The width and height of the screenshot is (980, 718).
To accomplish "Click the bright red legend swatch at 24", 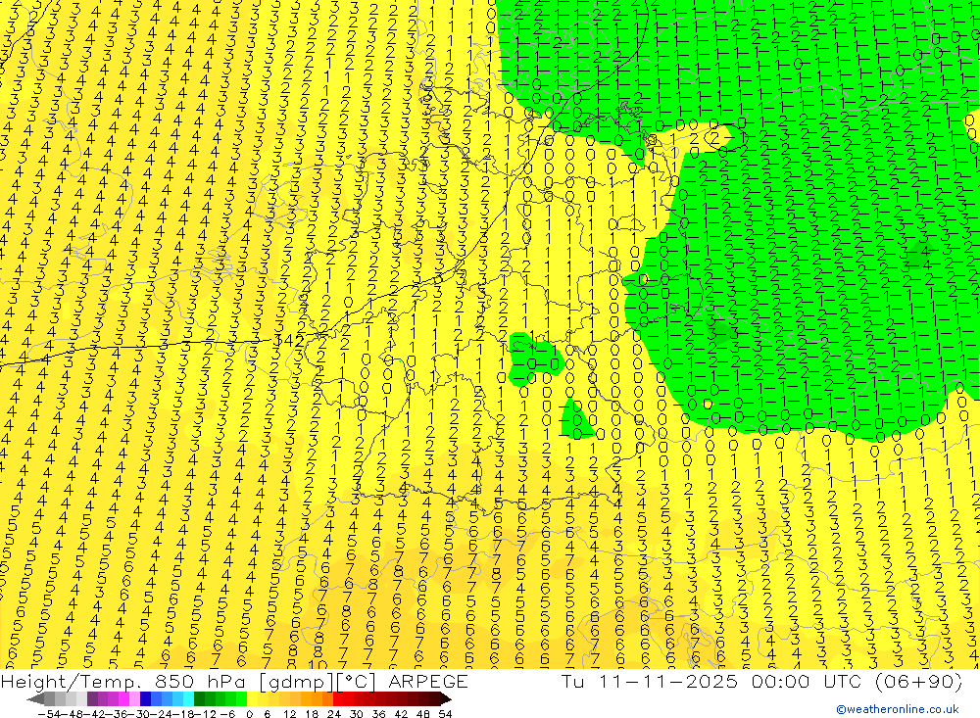I will click(338, 699).
